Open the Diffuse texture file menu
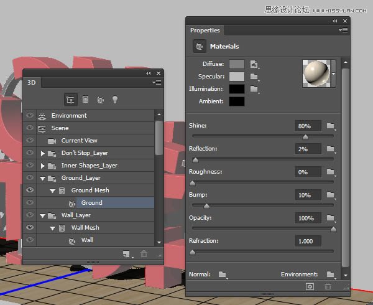The width and height of the screenshot is (373, 305). coord(254,64)
